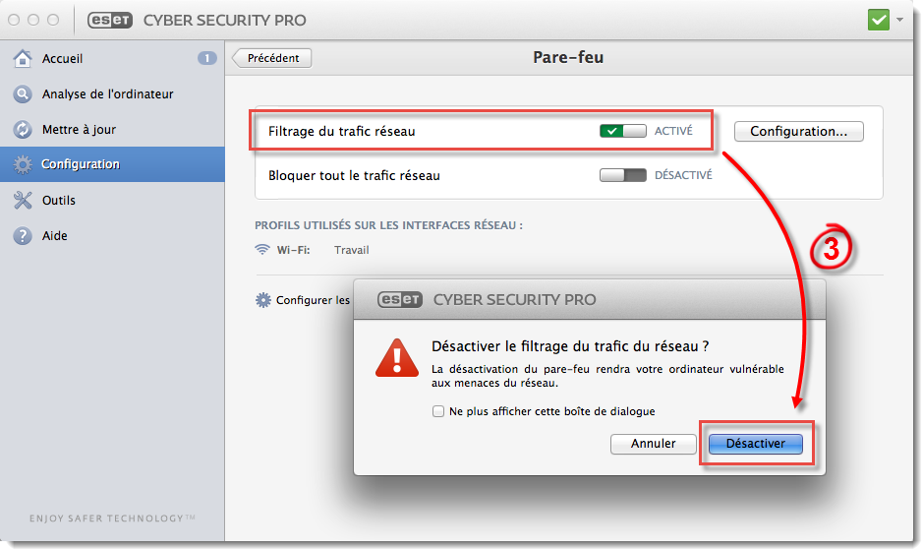Click the Outils wrench icon
Viewport: 922px width, 550px height.
coord(23,201)
